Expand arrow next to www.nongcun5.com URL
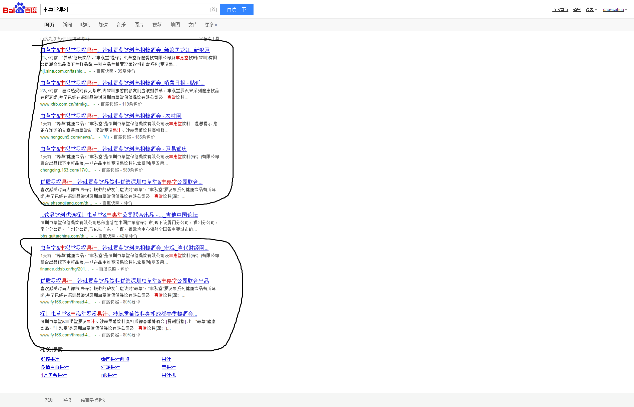 99,137
